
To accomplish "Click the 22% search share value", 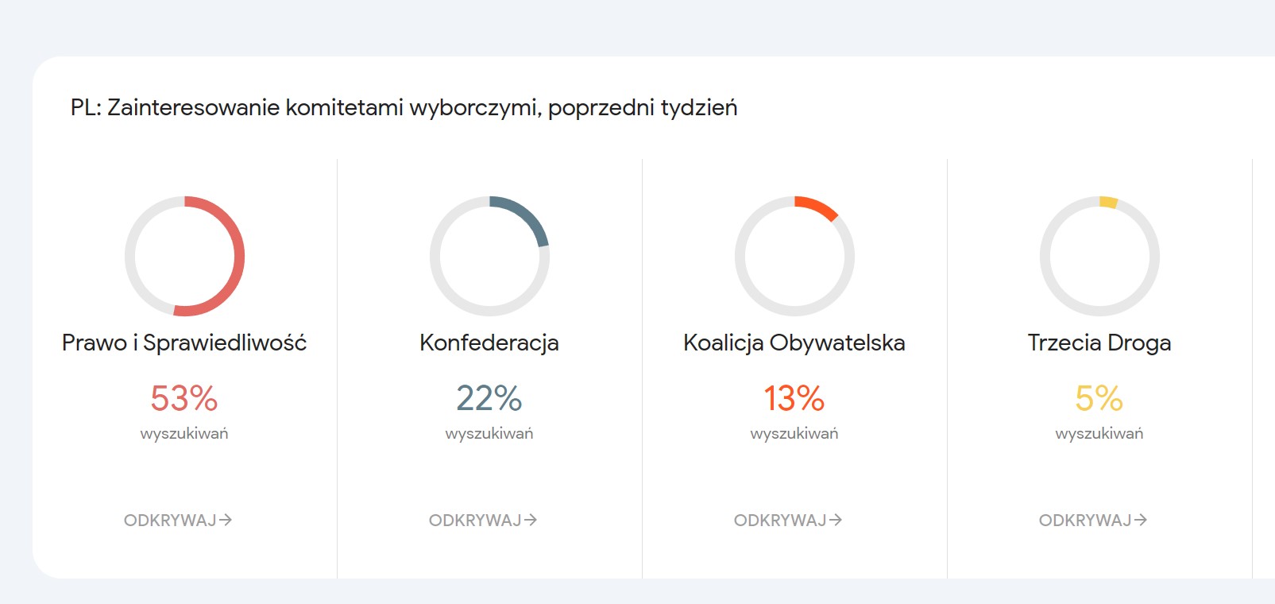I will tap(489, 398).
